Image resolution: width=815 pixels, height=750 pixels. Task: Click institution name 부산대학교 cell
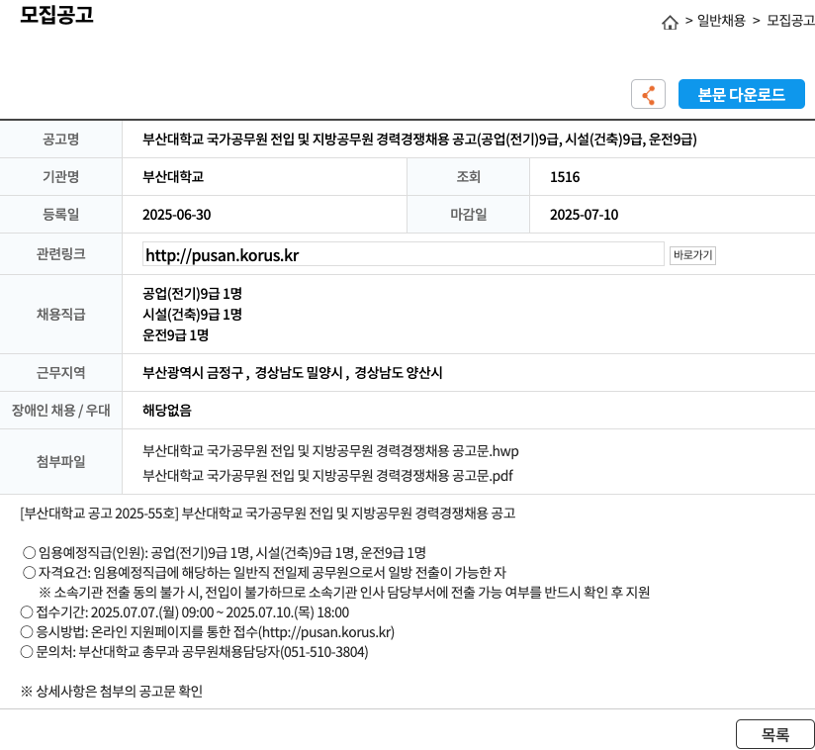click(173, 177)
